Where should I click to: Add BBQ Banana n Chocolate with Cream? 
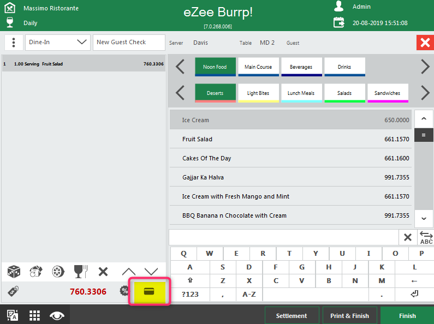290,215
